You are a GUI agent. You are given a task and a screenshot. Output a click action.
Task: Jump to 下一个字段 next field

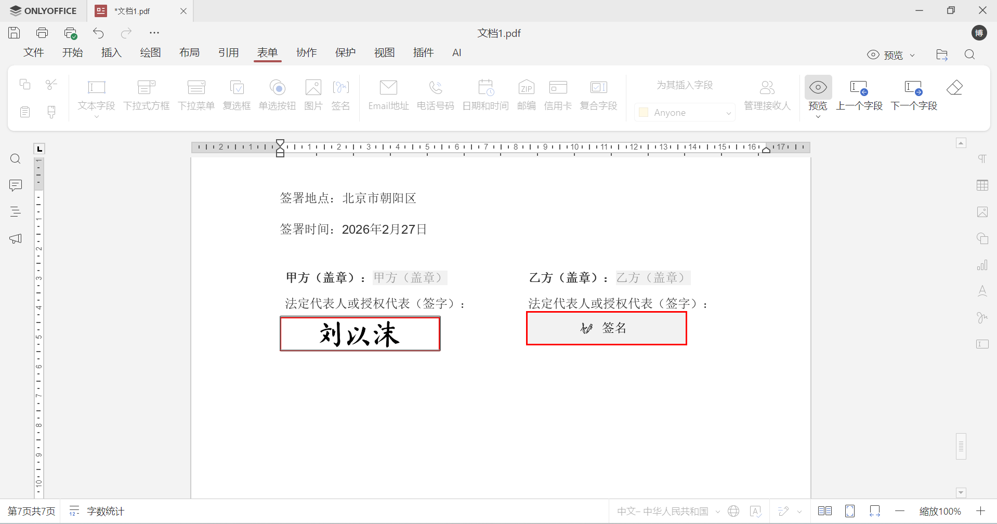tap(914, 96)
